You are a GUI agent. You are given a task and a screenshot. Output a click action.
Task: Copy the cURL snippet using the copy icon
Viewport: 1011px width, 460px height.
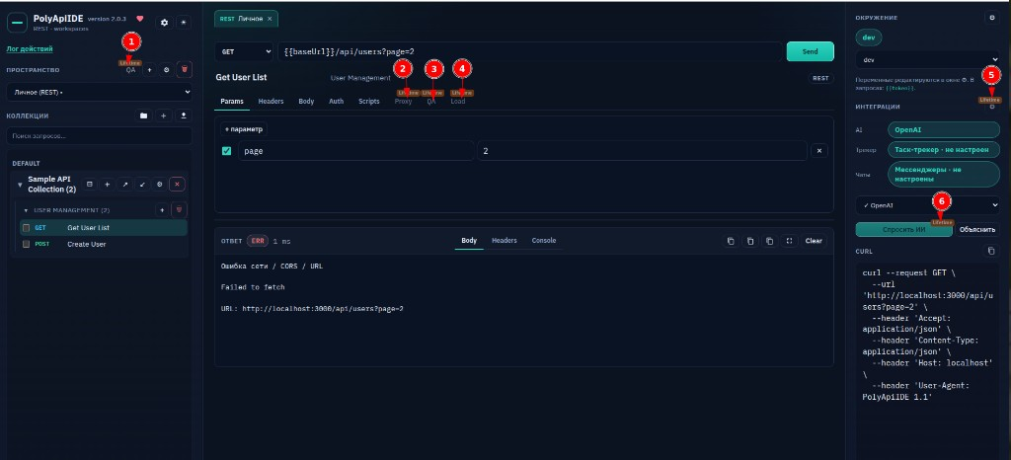[991, 252]
